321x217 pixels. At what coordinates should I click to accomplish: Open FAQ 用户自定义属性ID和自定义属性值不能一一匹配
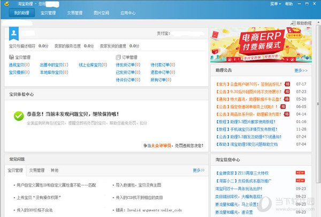(x=56, y=185)
